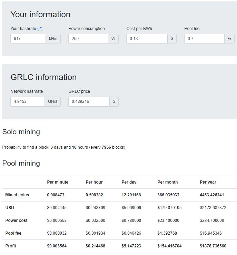Edit the Pool fee percentage field
Viewport: 237px width, 255px height.
pos(204,39)
